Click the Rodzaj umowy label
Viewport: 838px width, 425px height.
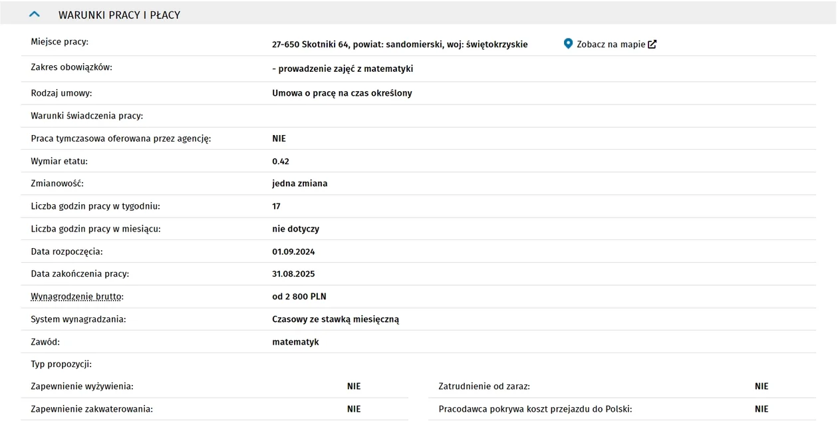[x=61, y=93]
